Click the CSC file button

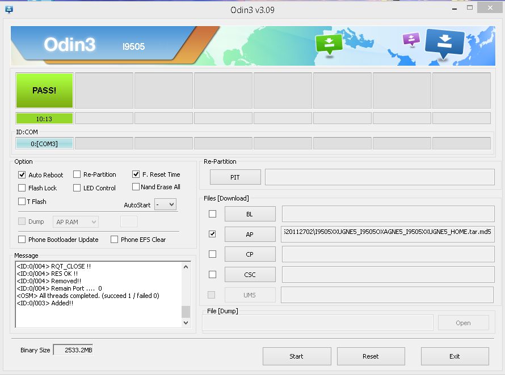[250, 275]
